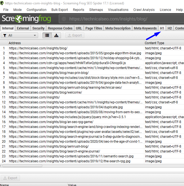Image resolution: width=184 pixels, height=186 pixels.
Task: Click the lower panel Export button
Action: [x=10, y=178]
